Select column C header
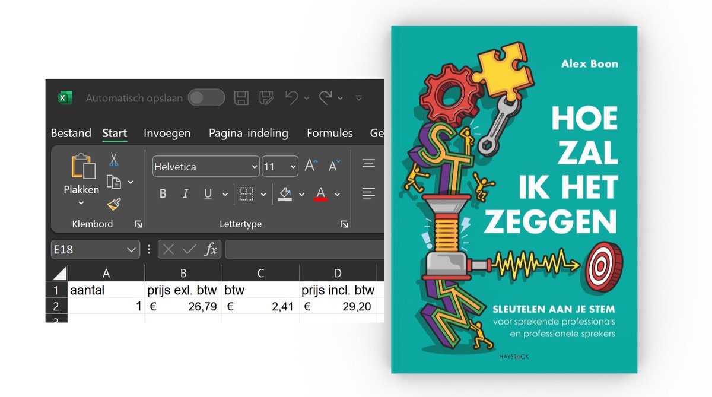This screenshot has width=712, height=397. point(260,273)
